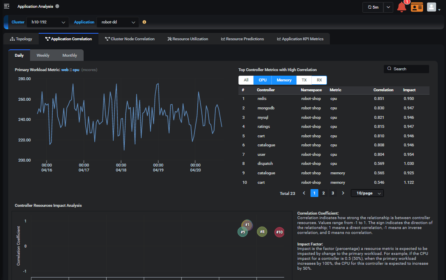Select the Weekly time range
Screen dimensions: 446x280
tap(43, 56)
